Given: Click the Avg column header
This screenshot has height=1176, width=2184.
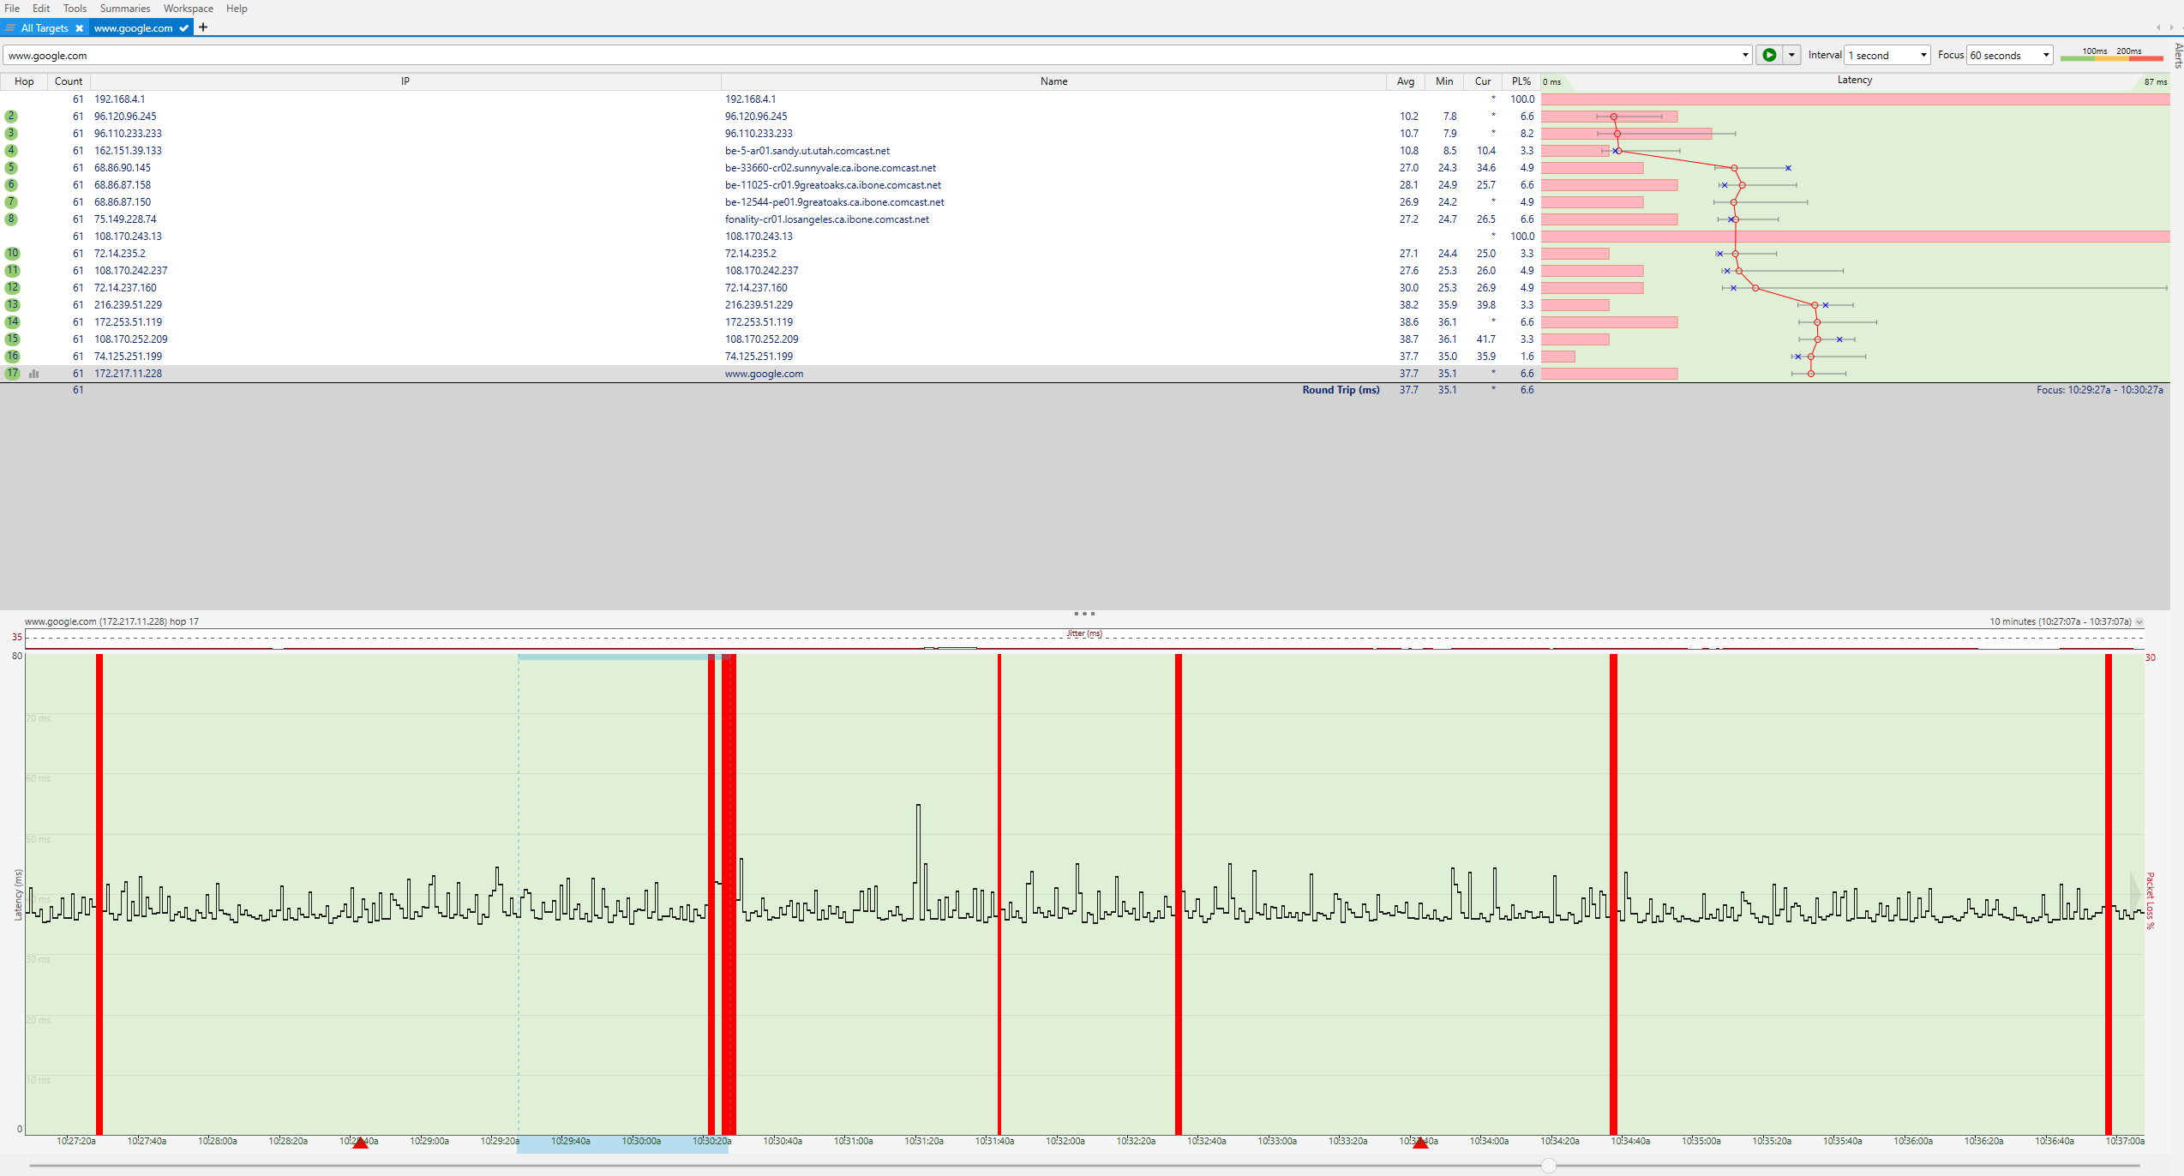Looking at the screenshot, I should tap(1405, 81).
